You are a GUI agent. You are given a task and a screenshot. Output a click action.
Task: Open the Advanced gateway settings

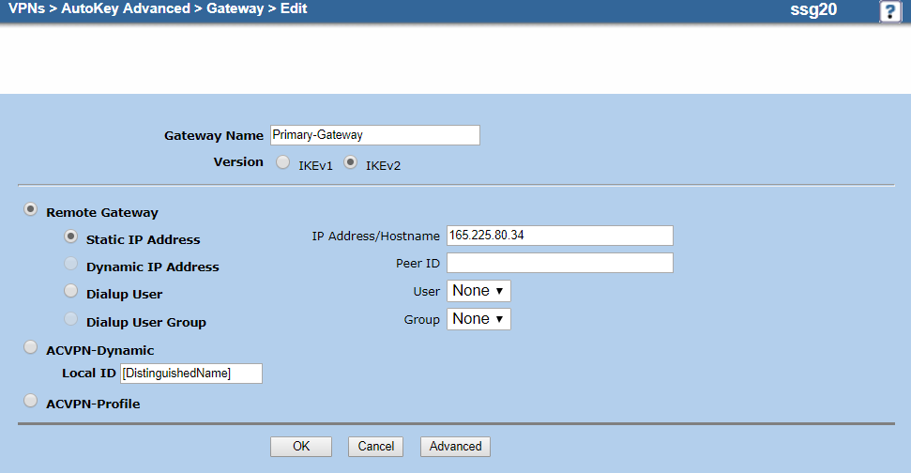tap(455, 447)
